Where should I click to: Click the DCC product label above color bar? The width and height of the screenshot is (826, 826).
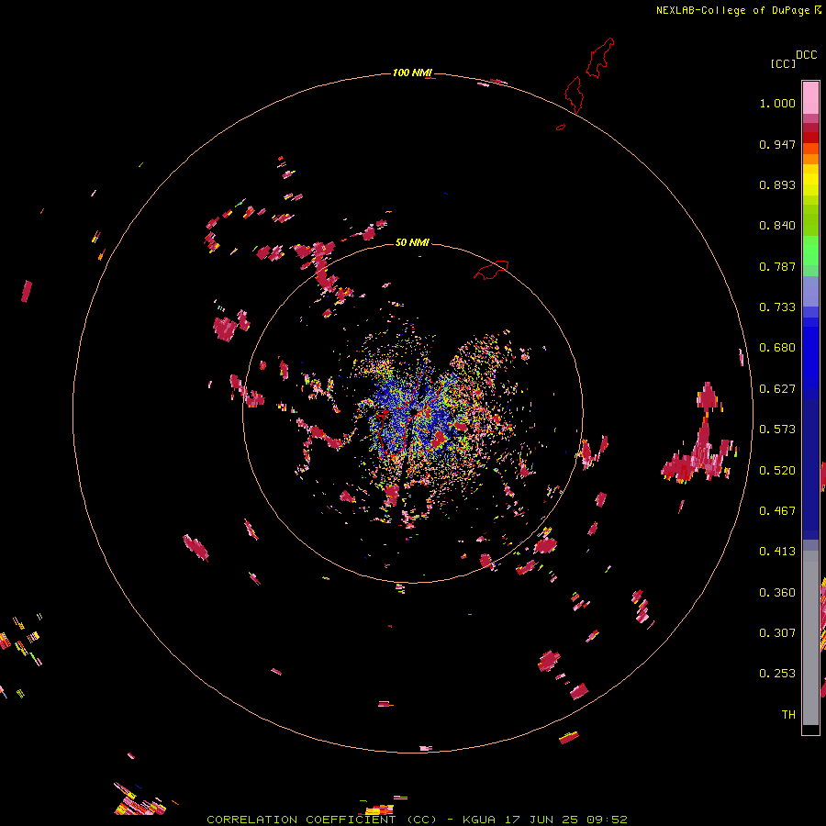(x=807, y=55)
